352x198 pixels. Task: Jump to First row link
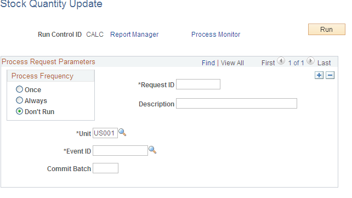(x=268, y=63)
